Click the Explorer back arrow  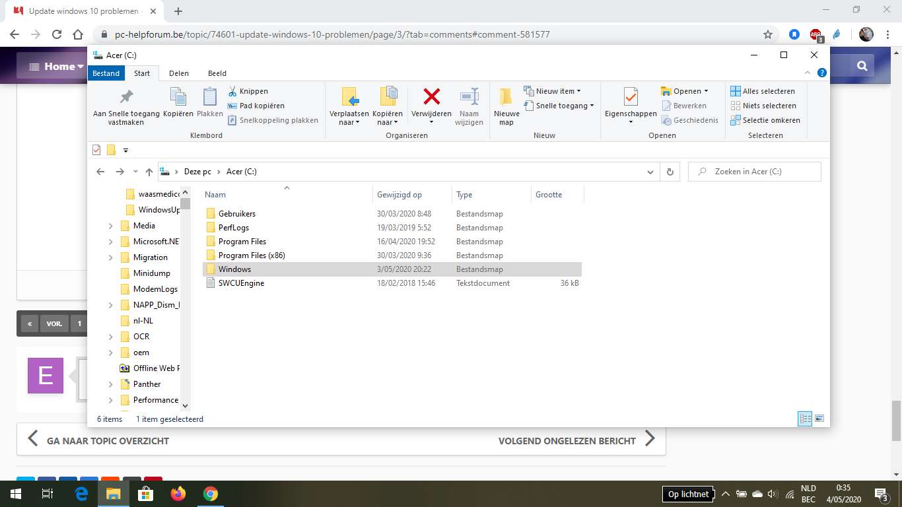[100, 172]
